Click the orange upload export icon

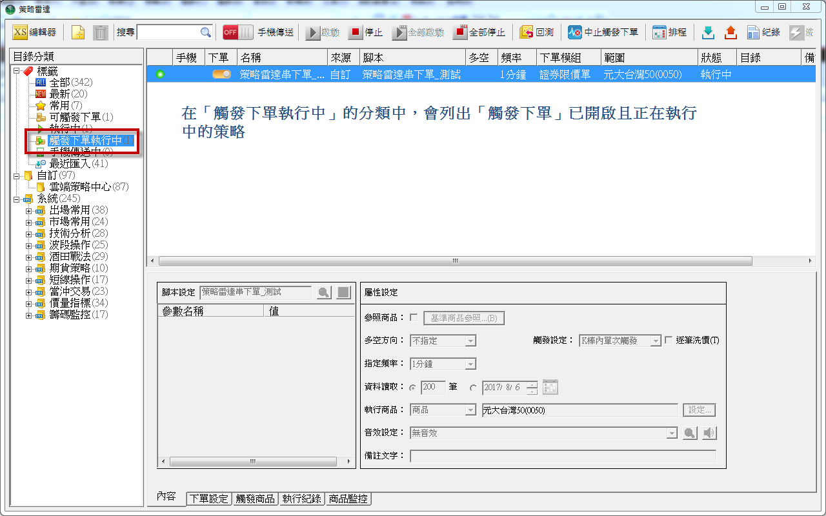[x=730, y=32]
